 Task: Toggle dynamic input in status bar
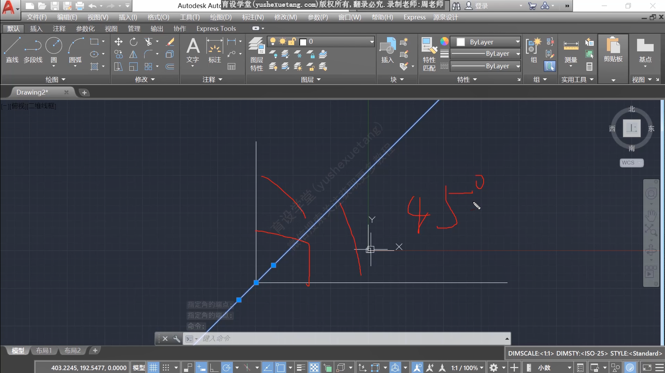(x=201, y=368)
